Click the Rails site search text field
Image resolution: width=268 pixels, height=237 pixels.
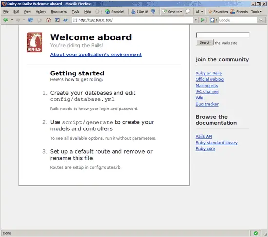pyautogui.click(x=223, y=35)
